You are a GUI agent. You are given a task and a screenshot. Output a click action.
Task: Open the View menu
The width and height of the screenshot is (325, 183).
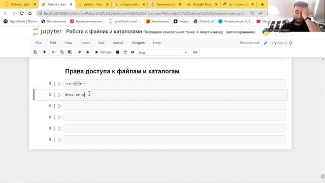point(68,43)
